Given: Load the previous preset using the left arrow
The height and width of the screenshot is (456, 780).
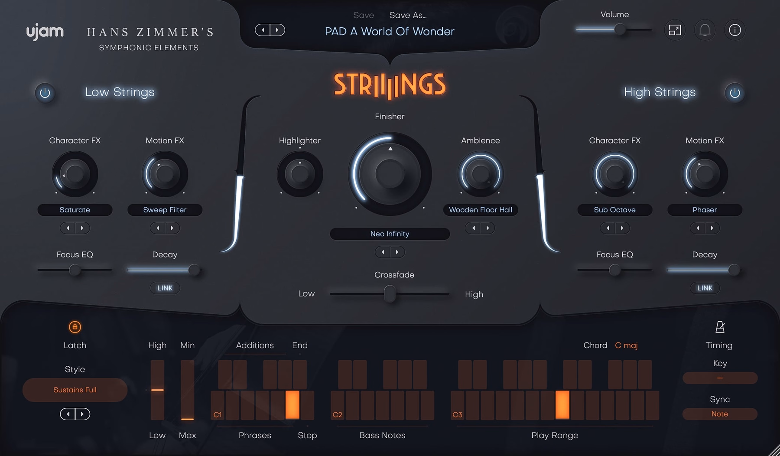Looking at the screenshot, I should [x=263, y=30].
